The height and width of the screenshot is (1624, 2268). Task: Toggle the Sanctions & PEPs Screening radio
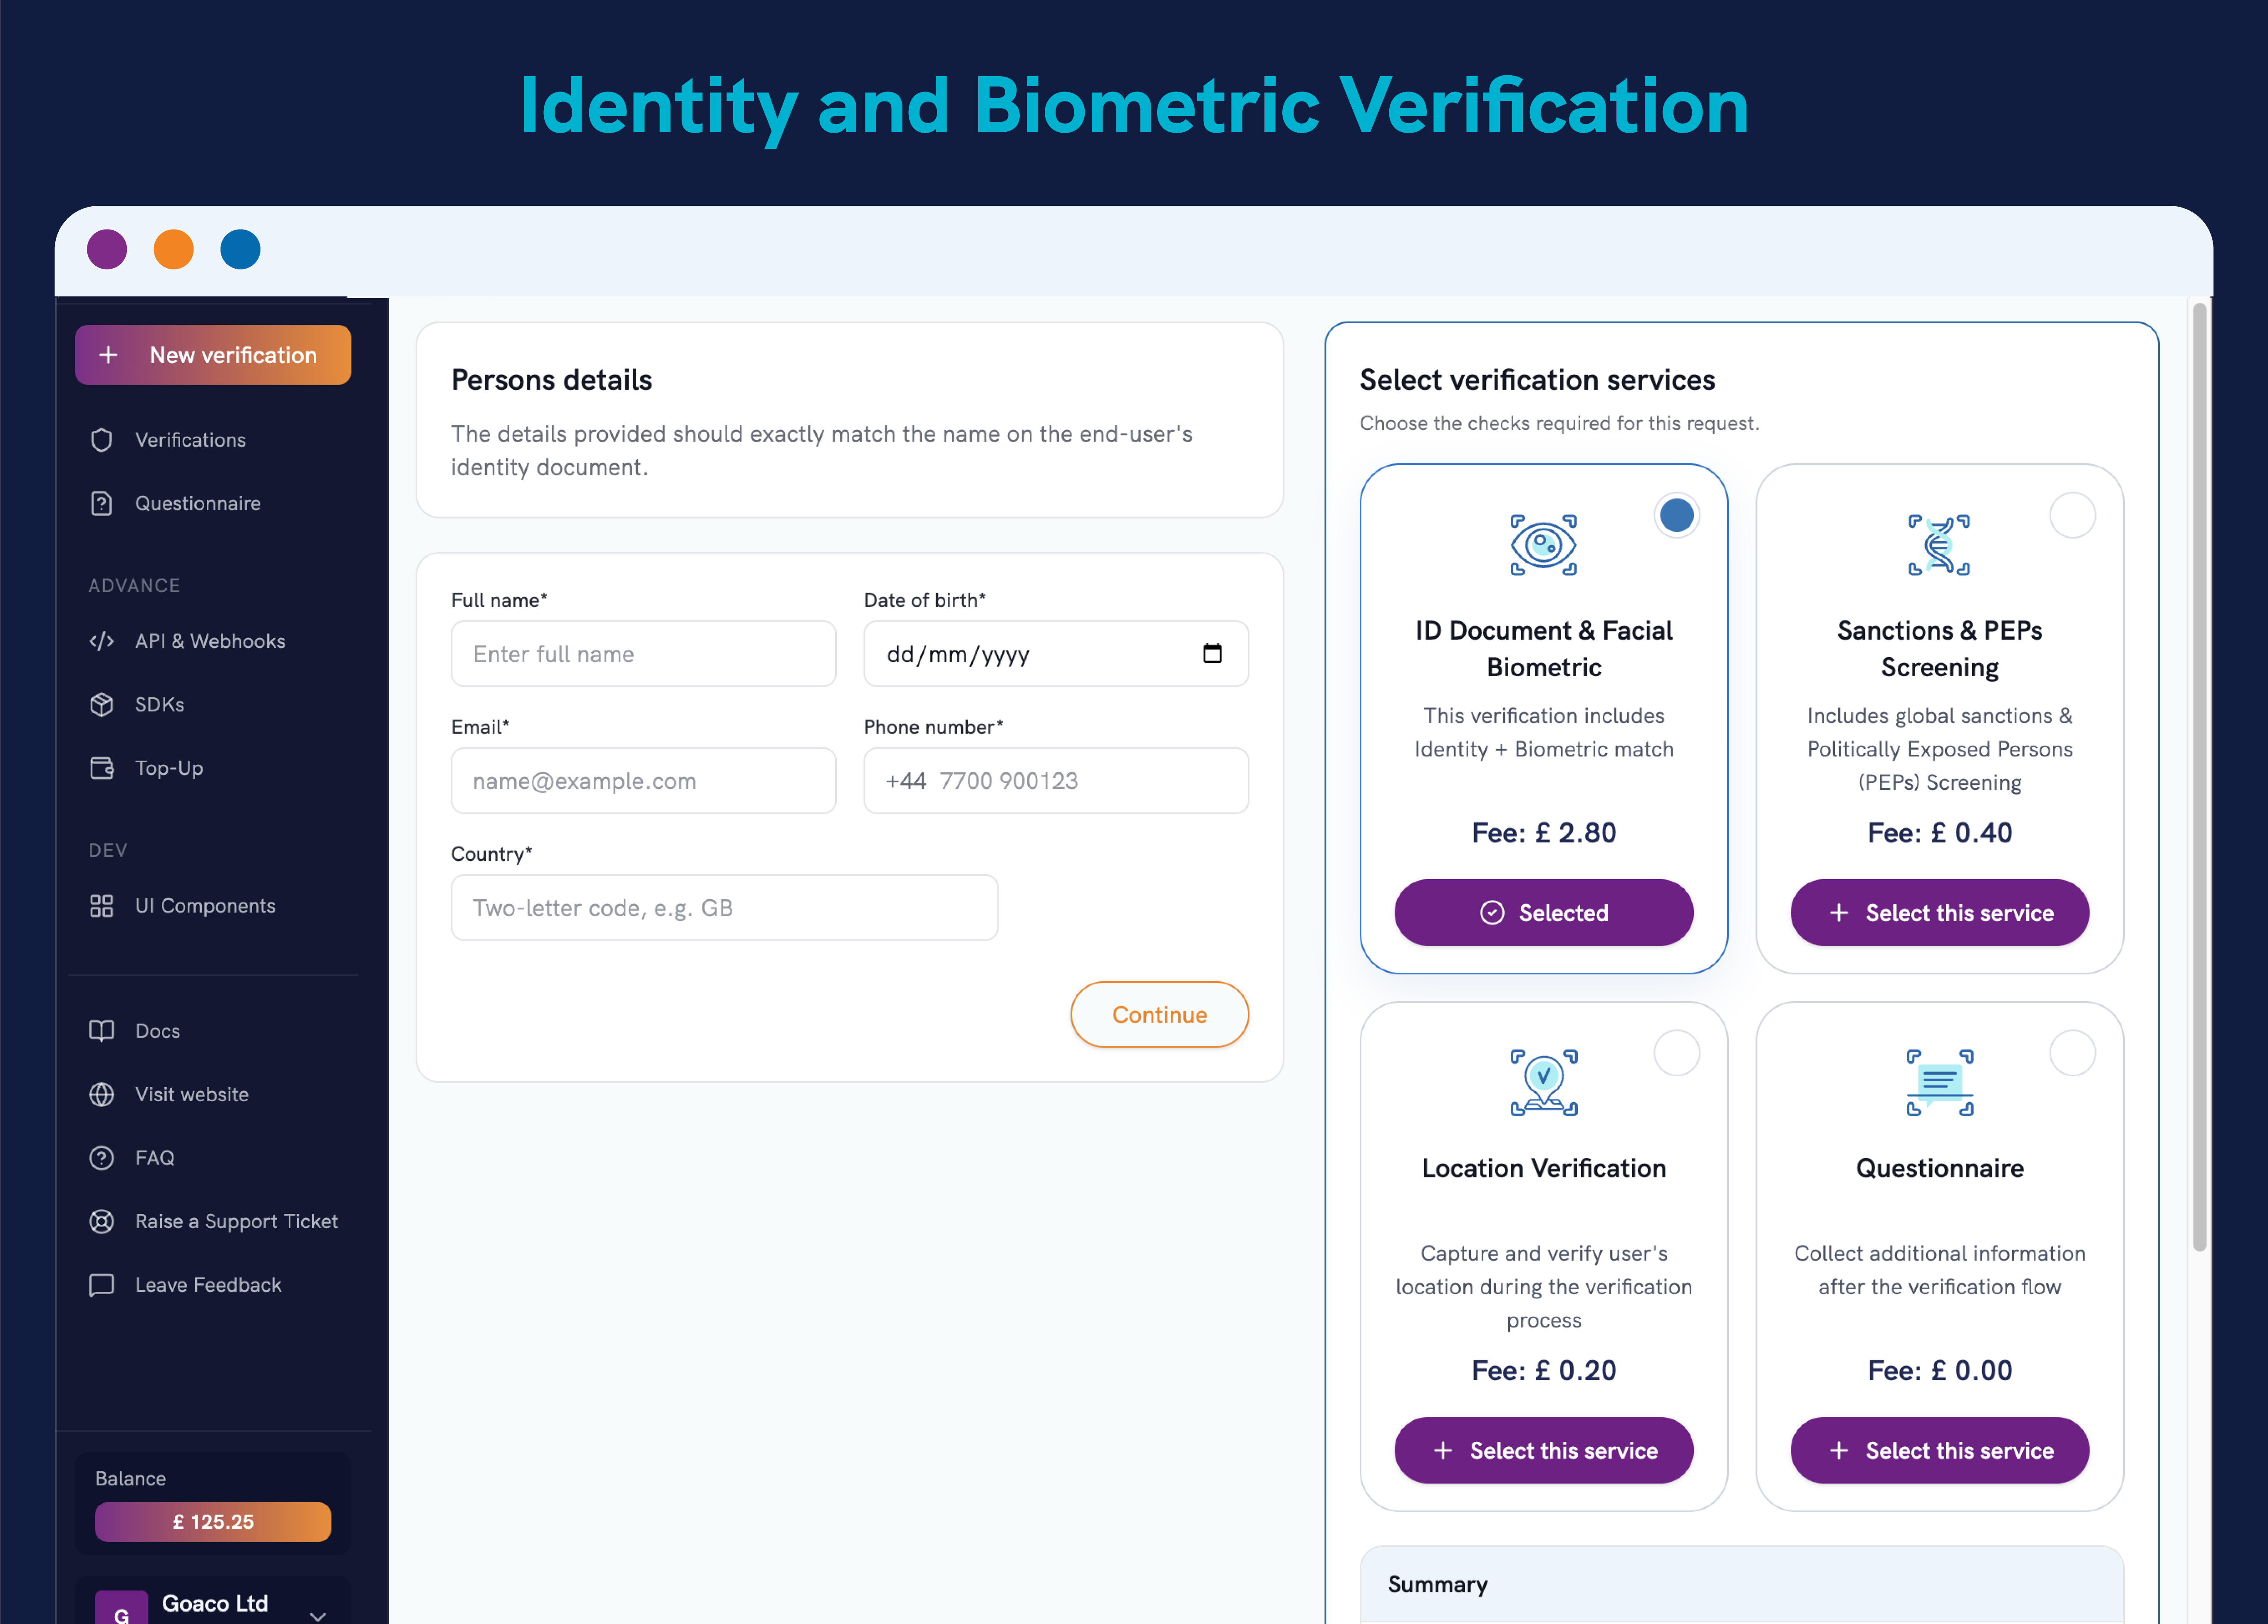[x=2073, y=516]
